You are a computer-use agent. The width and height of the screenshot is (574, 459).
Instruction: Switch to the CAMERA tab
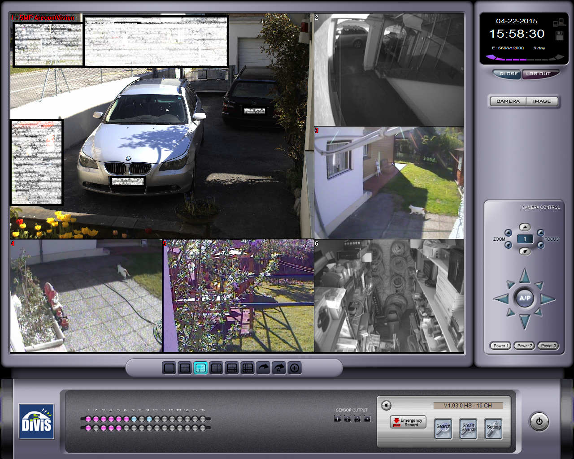[507, 101]
